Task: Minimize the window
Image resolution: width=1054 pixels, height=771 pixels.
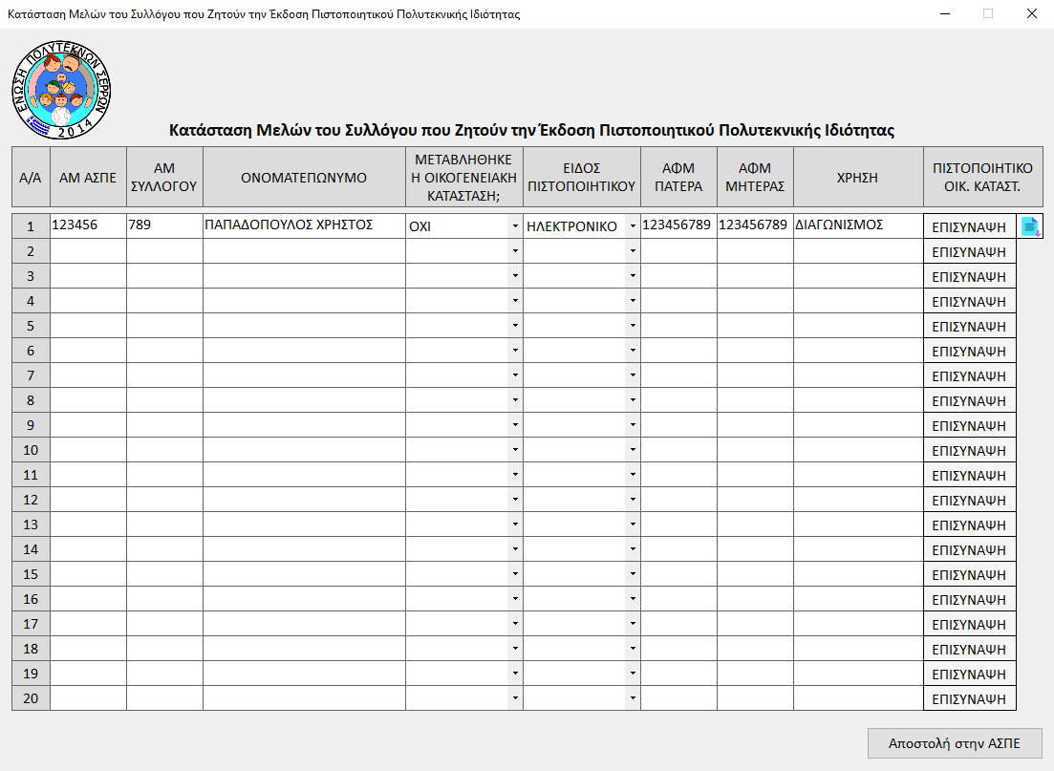Action: (x=945, y=13)
